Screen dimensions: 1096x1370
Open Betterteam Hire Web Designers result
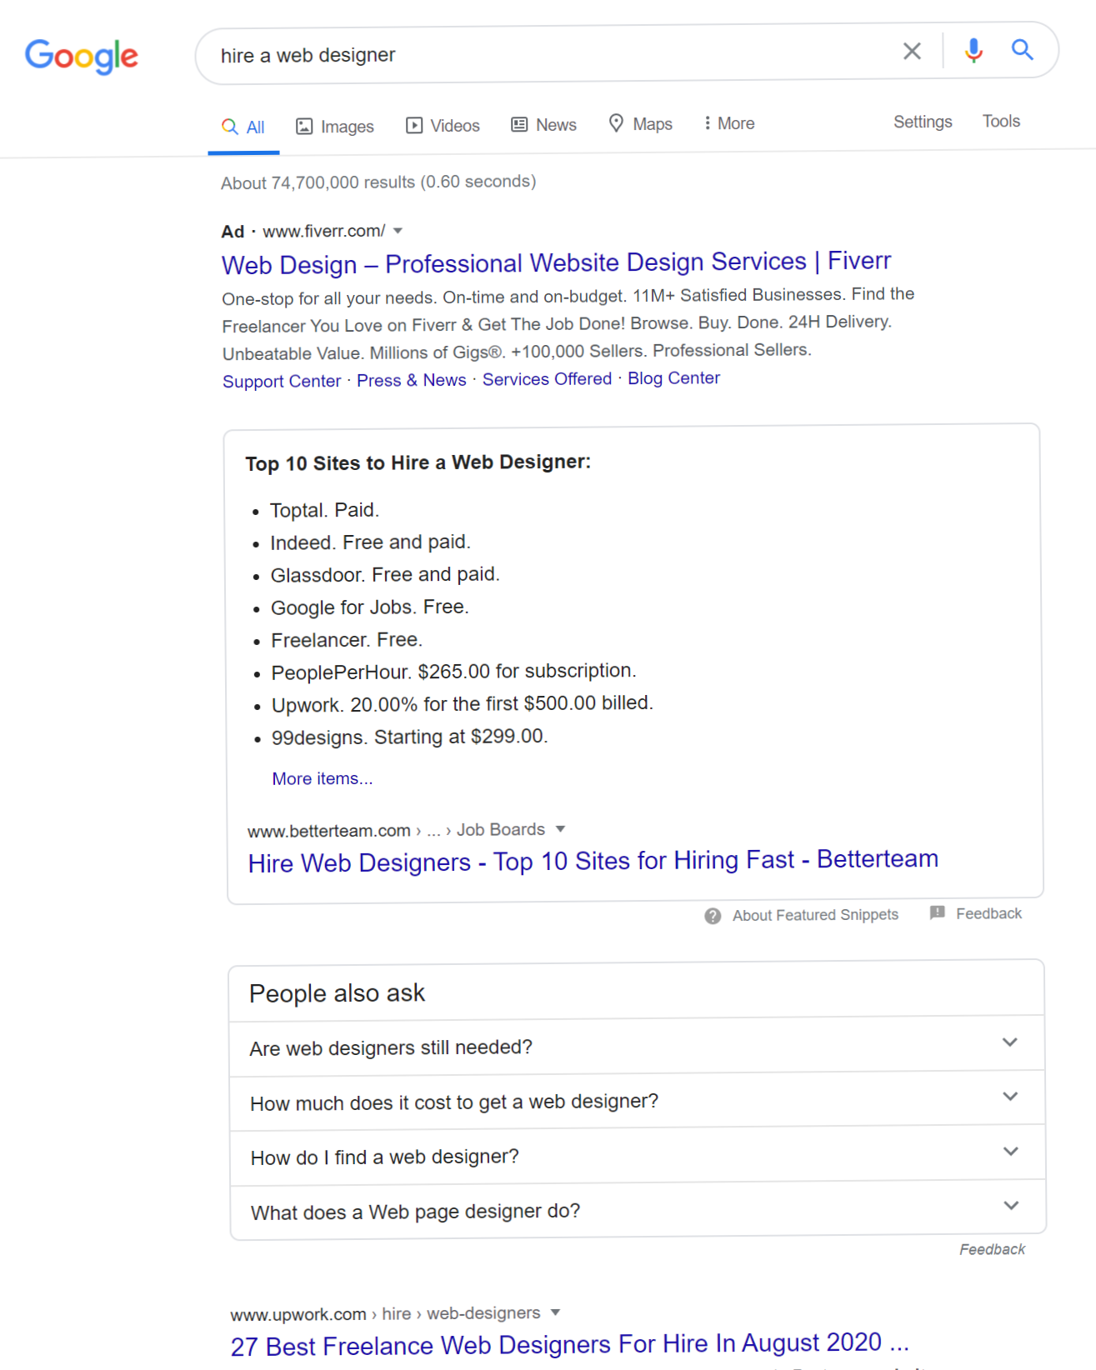pos(593,861)
